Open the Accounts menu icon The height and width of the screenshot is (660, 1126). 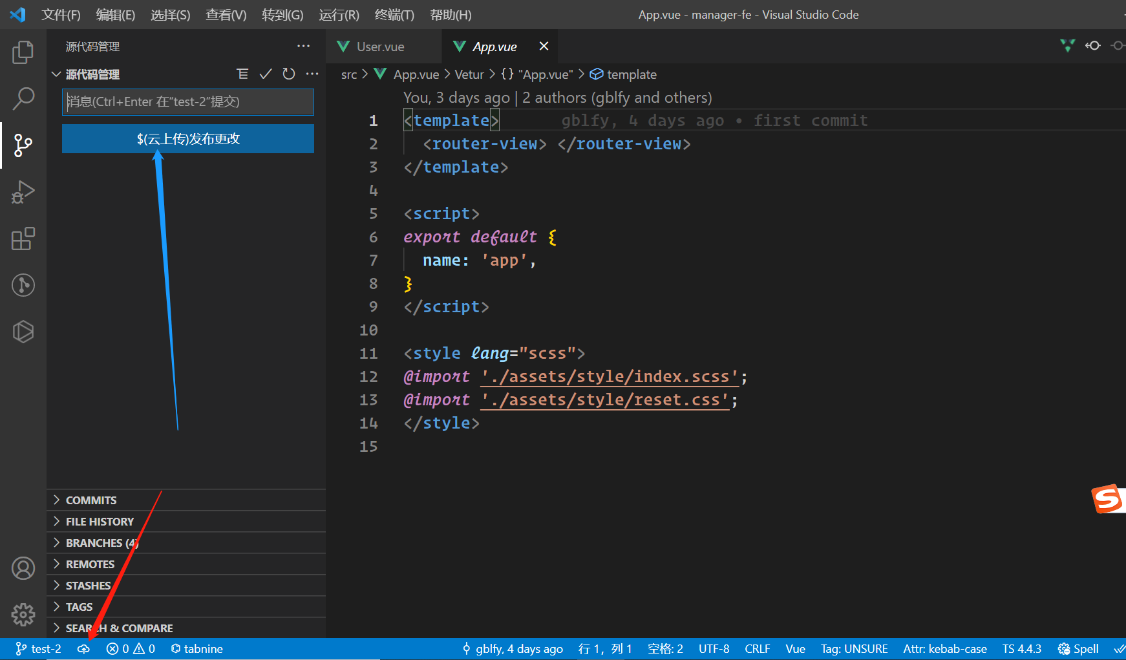(23, 568)
